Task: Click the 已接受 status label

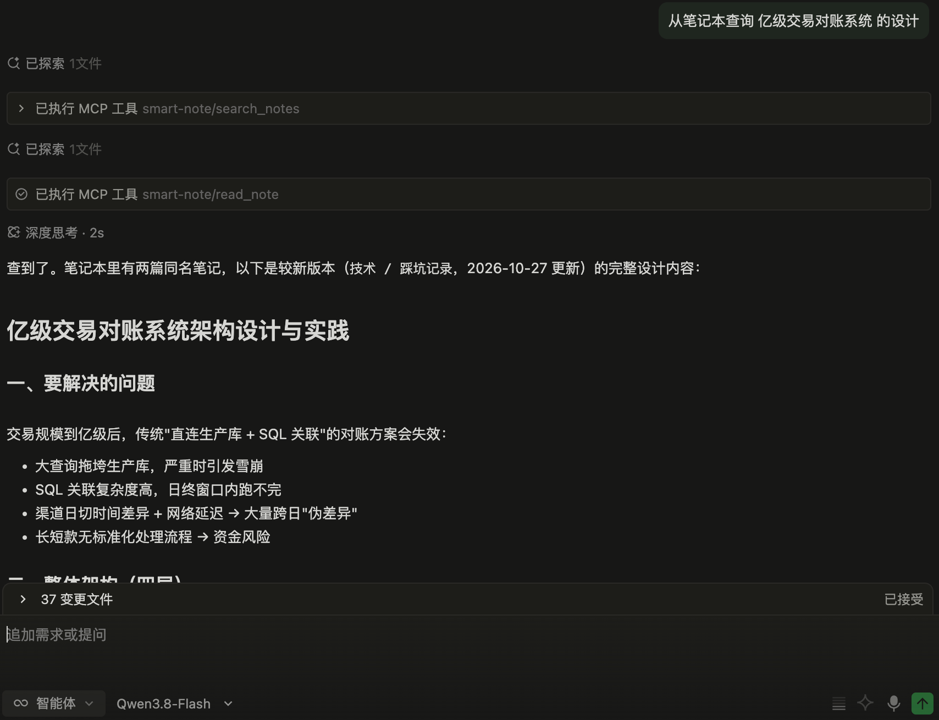Action: pyautogui.click(x=903, y=599)
